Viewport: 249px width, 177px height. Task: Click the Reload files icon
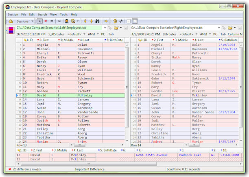(115, 21)
